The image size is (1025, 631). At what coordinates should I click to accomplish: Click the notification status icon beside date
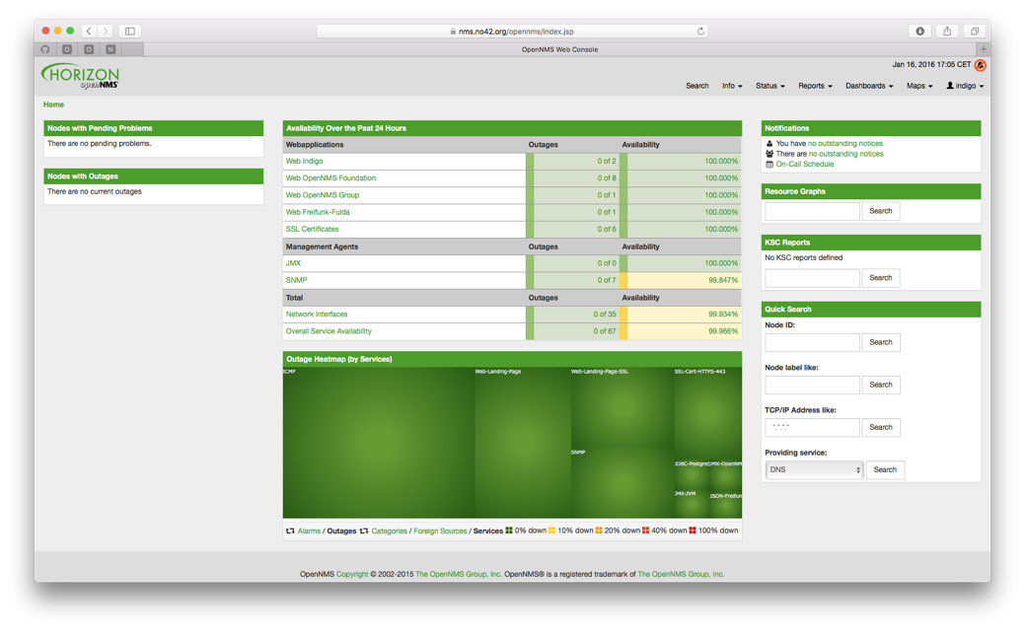click(980, 65)
